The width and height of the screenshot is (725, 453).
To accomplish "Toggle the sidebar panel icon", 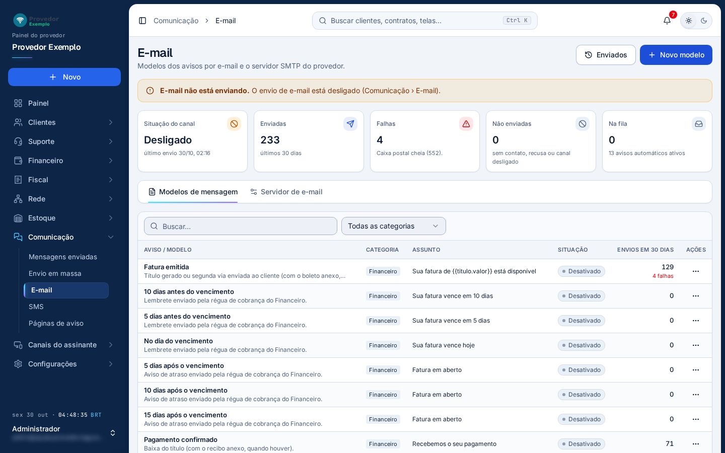I will tap(142, 21).
